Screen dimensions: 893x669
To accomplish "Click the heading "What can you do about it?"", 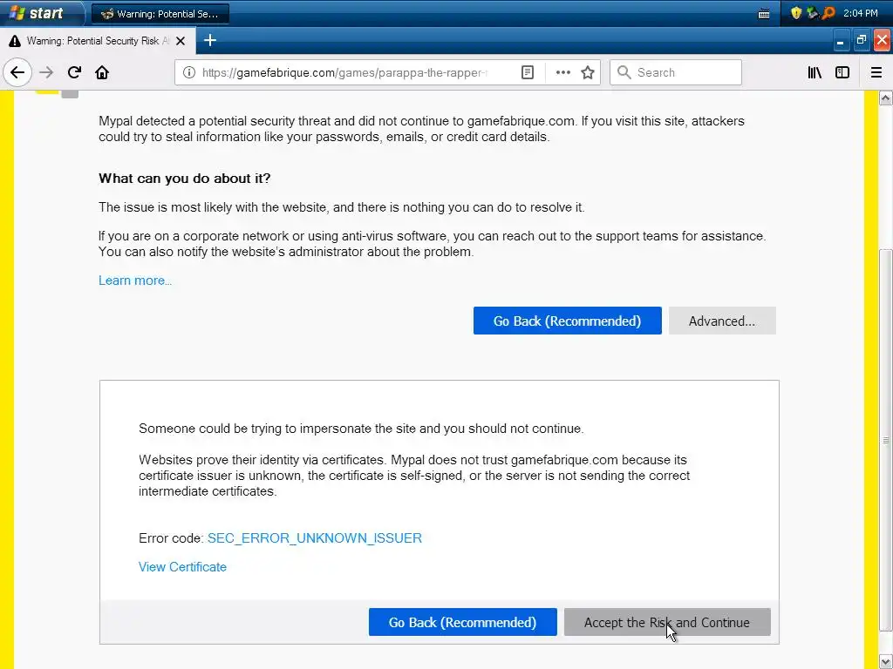I will pos(185,179).
